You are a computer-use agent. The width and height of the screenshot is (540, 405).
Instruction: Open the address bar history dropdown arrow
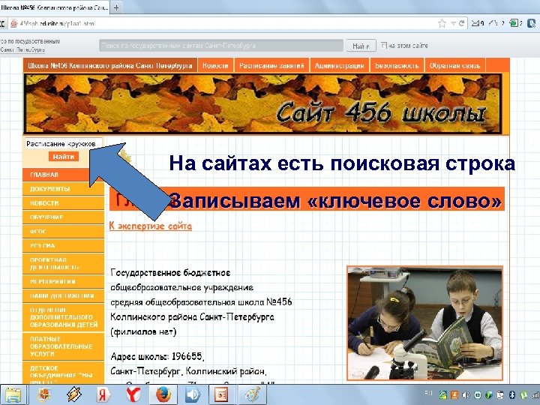(454, 23)
